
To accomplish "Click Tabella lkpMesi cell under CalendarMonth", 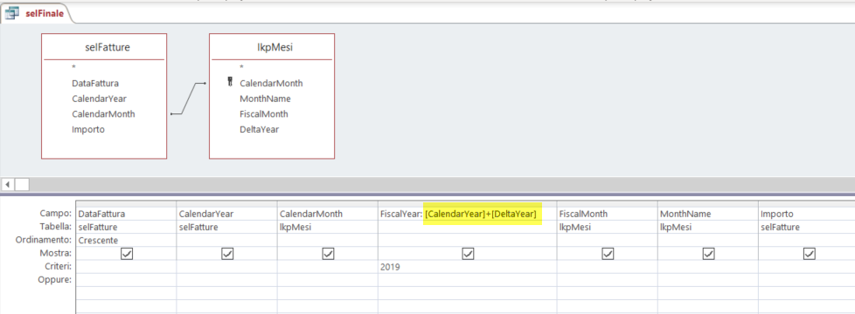I will tap(327, 227).
